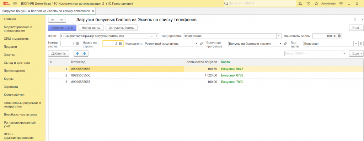Open the Производство section
The width and height of the screenshot is (364, 141).
coord(14,71)
